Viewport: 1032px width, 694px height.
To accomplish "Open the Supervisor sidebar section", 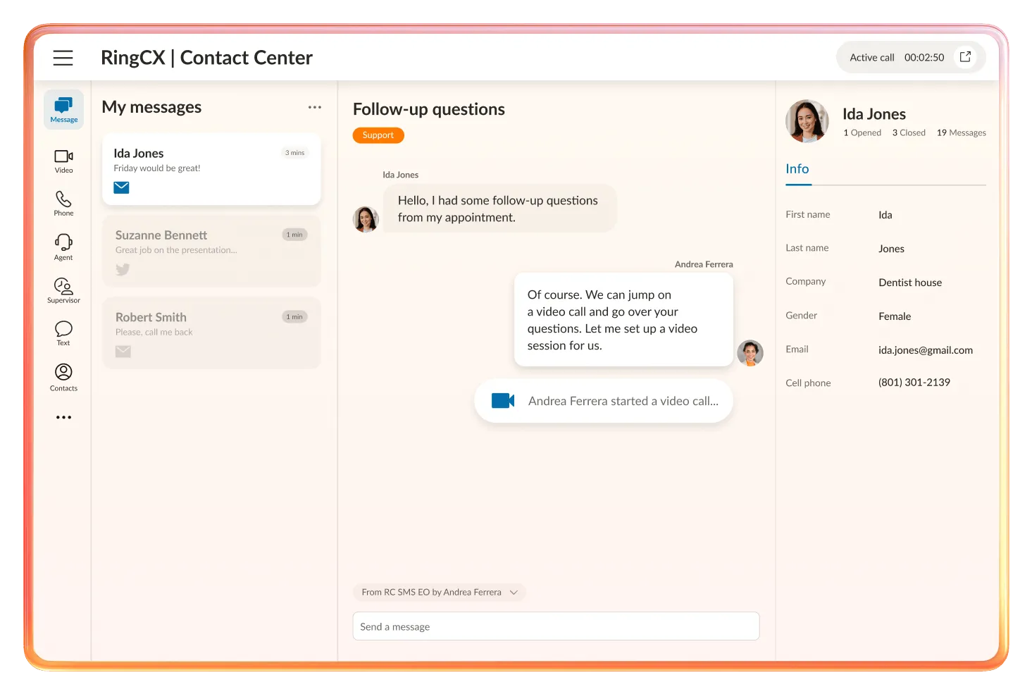I will click(x=63, y=290).
